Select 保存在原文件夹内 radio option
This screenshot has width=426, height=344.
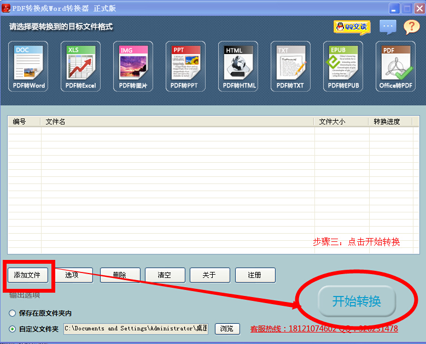(x=13, y=313)
